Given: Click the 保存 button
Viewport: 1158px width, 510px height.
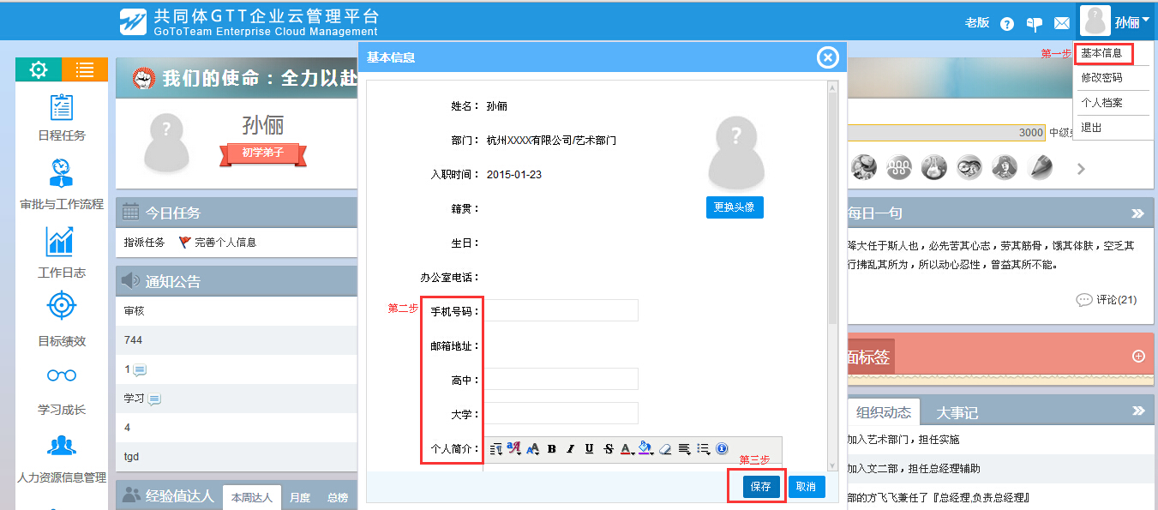Looking at the screenshot, I should point(760,487).
